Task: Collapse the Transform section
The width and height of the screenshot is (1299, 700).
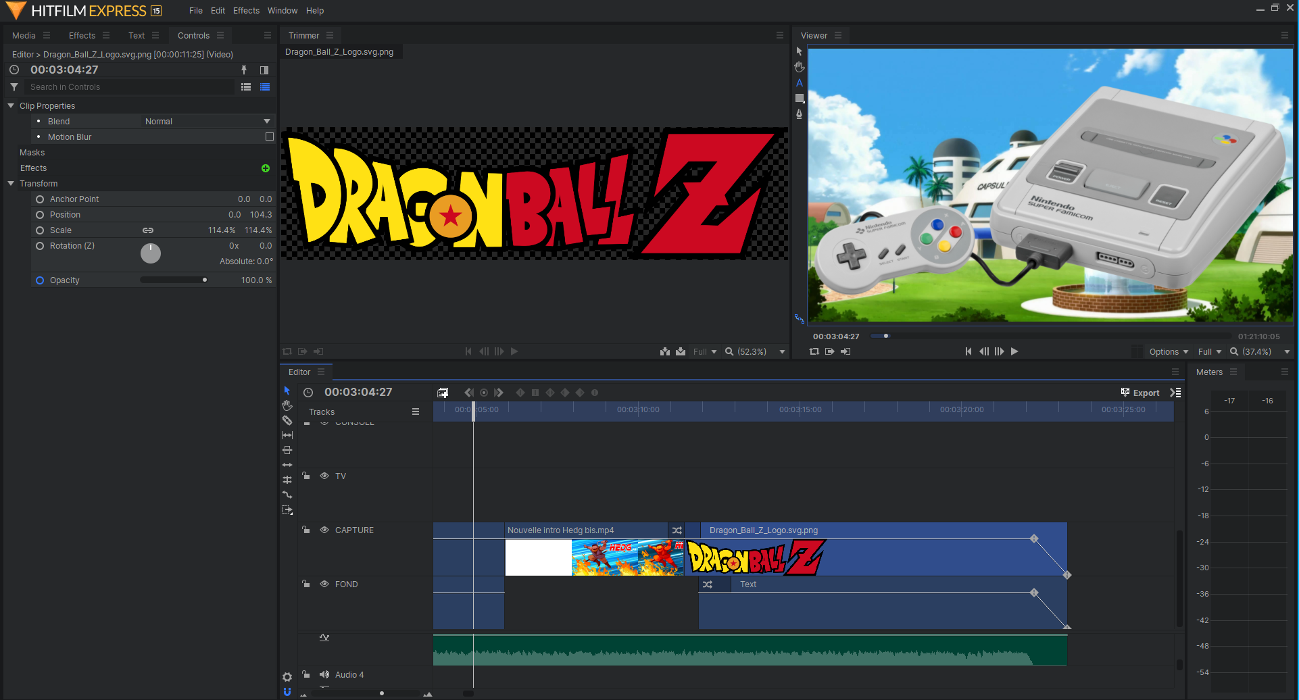Action: 11,184
